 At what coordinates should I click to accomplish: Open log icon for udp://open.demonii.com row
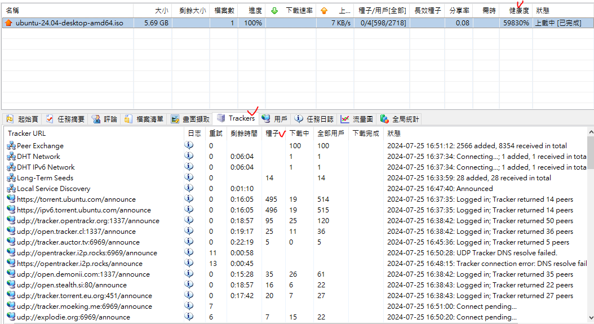click(189, 274)
